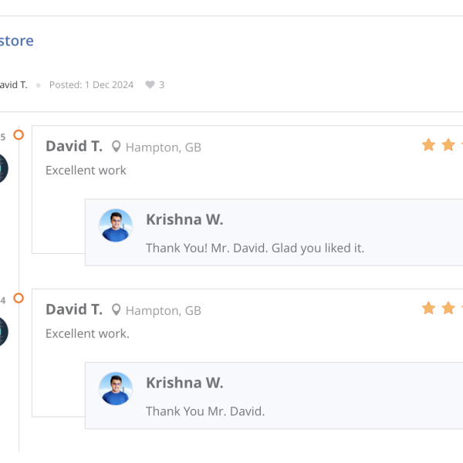The height and width of the screenshot is (463, 463).
Task: Click Krishna W. name above 'Glad you liked it'
Action: (184, 219)
